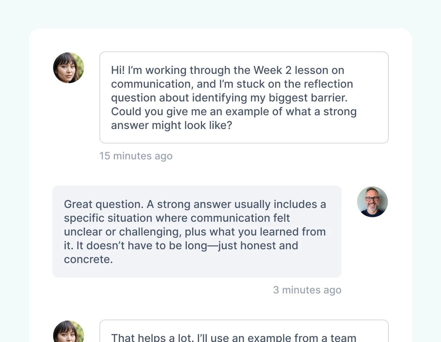Click inside the chat conversation panel
Viewport: 441px width, 342px height.
coord(220,170)
